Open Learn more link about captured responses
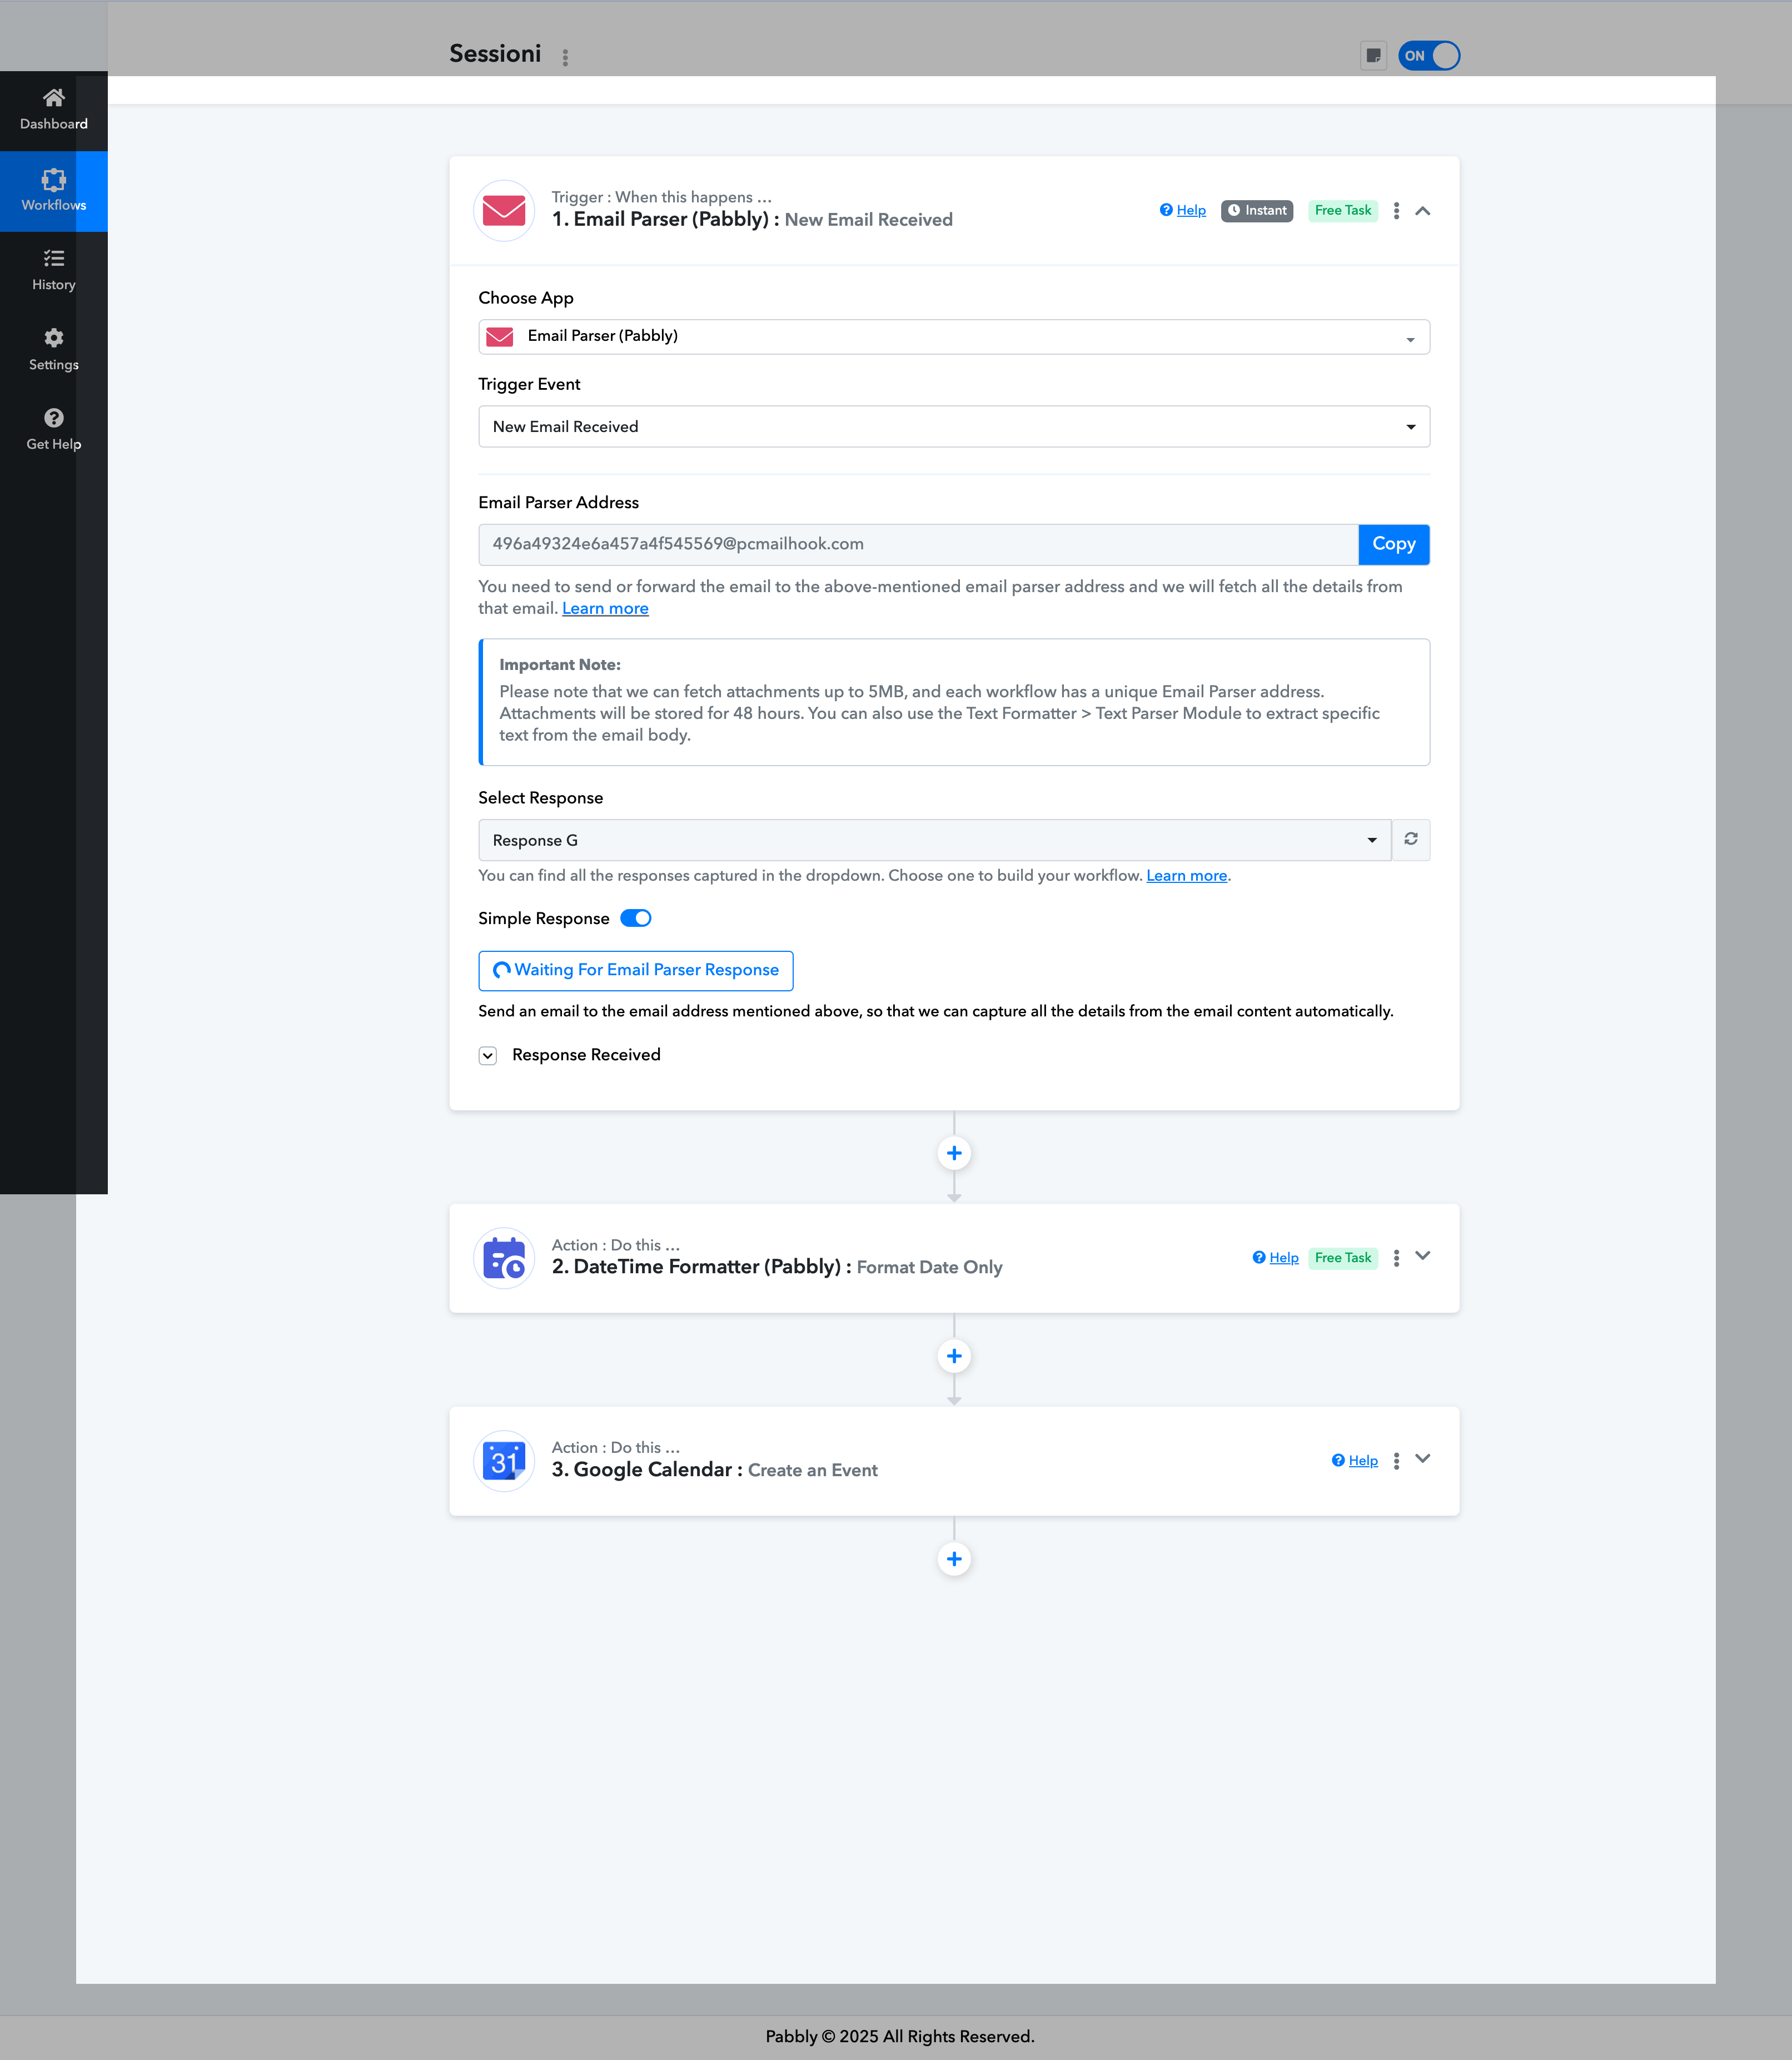Viewport: 1792px width, 2060px height. (1187, 875)
